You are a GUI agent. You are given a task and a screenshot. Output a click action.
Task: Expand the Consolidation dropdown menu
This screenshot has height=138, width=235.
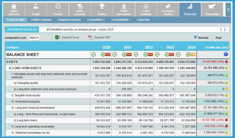pyautogui.click(x=121, y=20)
